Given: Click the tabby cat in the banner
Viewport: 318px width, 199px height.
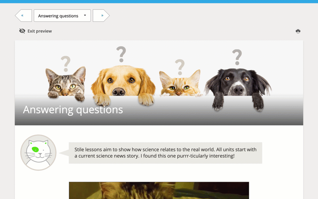Looking at the screenshot, I should 66,84.
